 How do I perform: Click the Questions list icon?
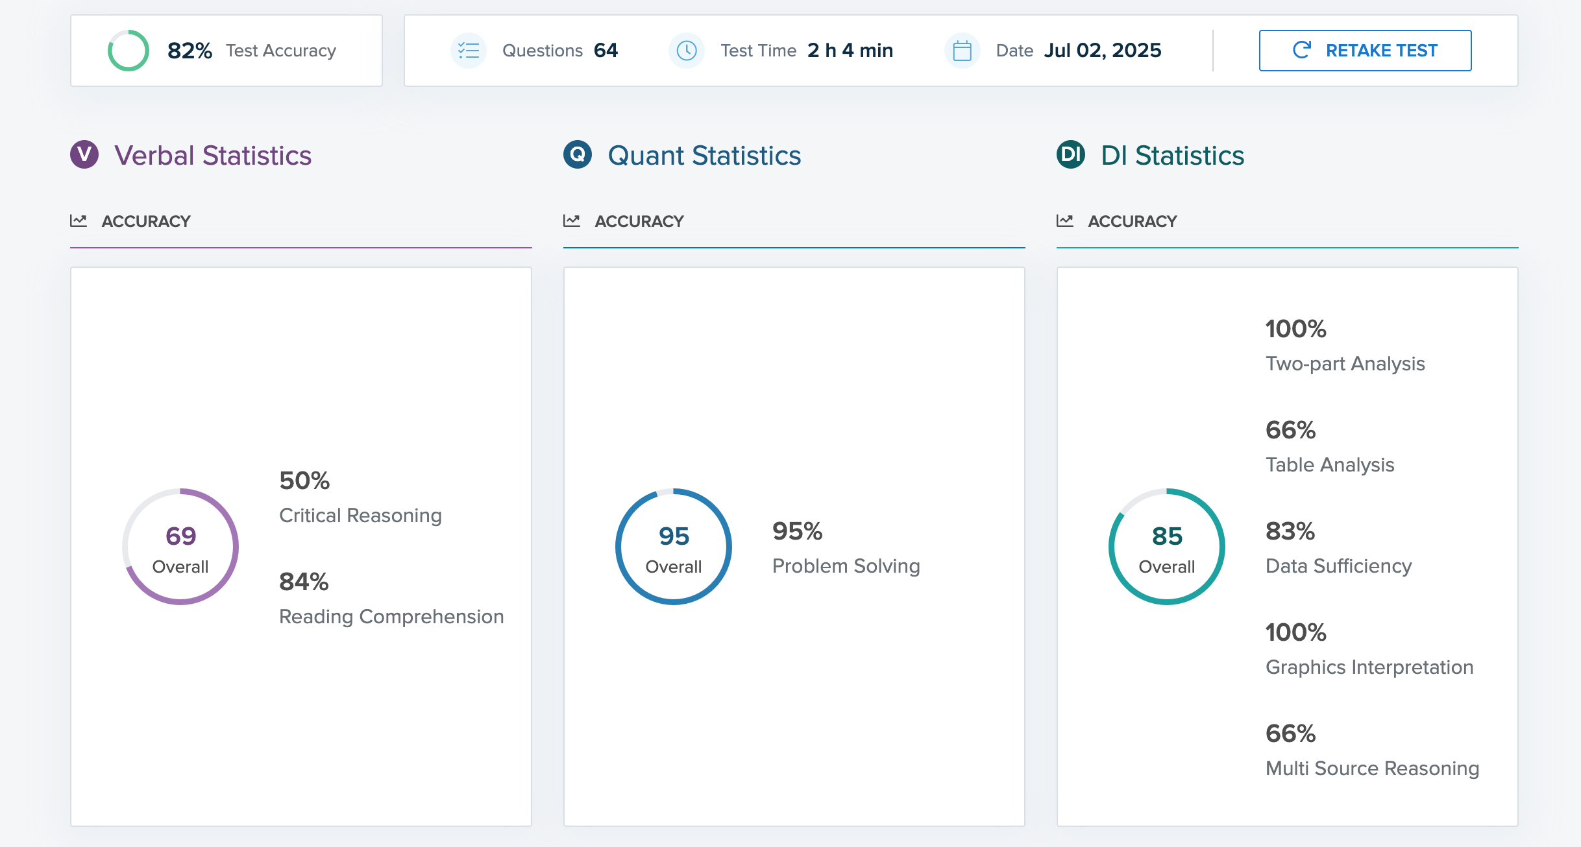[469, 50]
